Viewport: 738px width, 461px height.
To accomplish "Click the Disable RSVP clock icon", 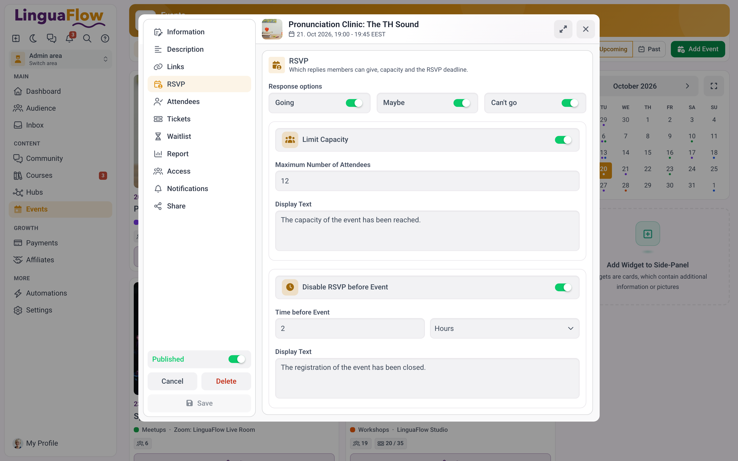I will click(290, 287).
